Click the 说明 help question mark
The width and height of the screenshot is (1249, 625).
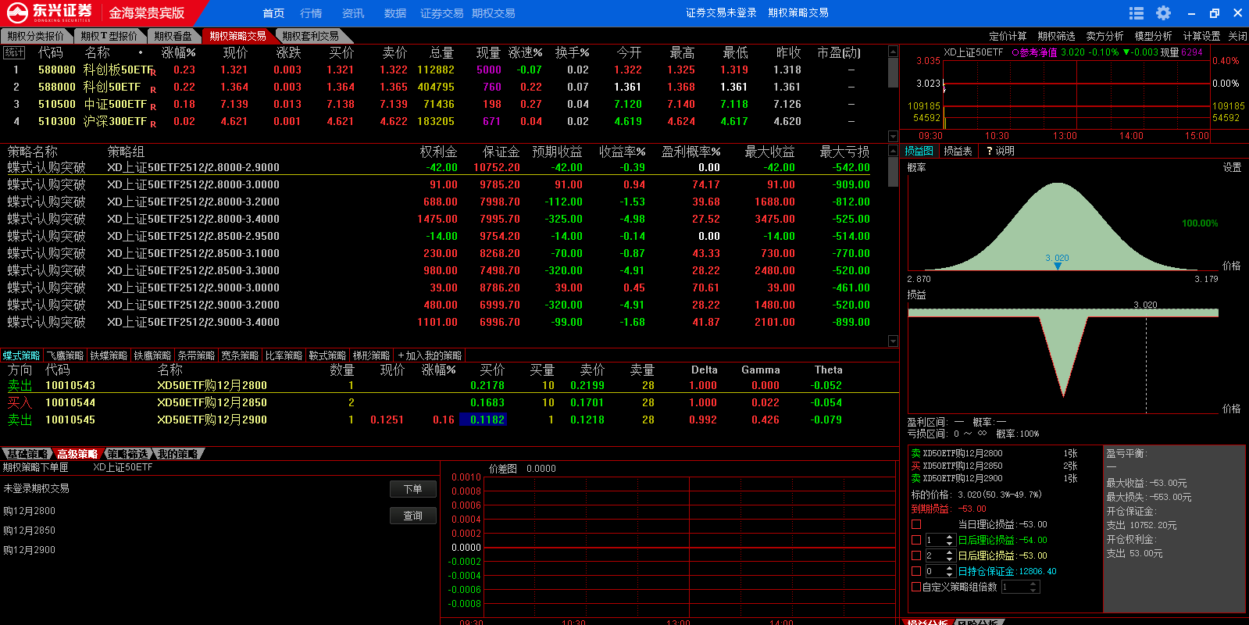click(x=990, y=152)
